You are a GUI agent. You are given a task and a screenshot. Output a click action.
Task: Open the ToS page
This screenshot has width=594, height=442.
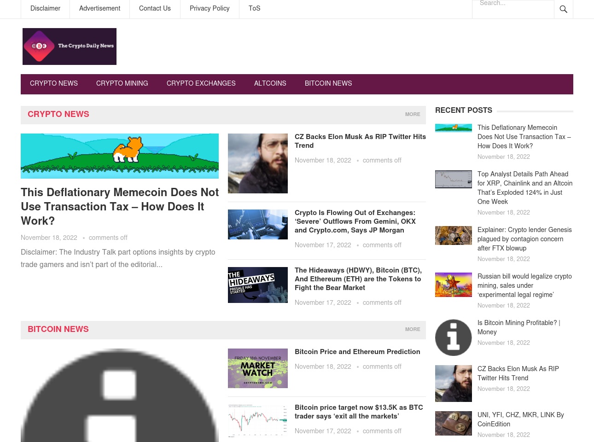tap(255, 8)
